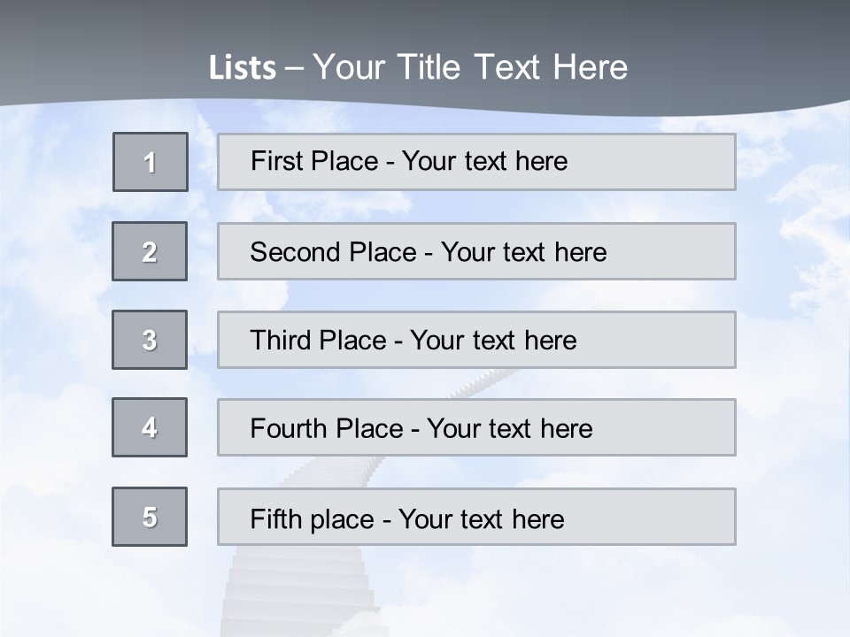The image size is (850, 637).
Task: Click the dark header banner left of title
Action: (89, 53)
